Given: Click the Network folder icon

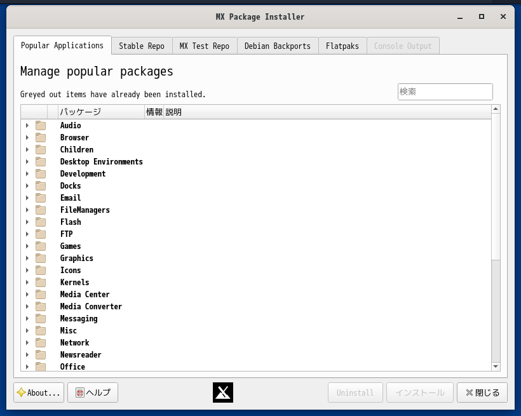Looking at the screenshot, I should coord(41,342).
